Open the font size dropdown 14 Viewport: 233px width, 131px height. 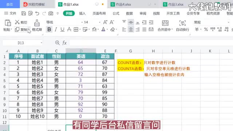[99, 22]
